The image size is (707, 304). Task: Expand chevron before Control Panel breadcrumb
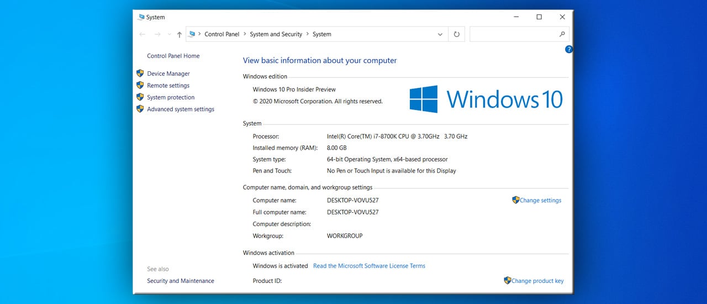(x=199, y=34)
